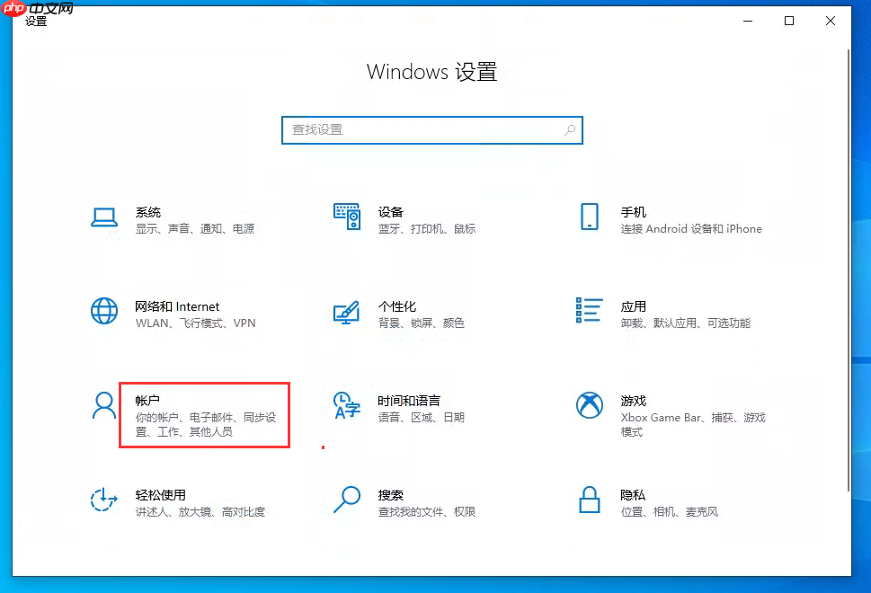Screen dimensions: 871x593
Task: Click the 个性化 personalization icon
Action: 347,313
